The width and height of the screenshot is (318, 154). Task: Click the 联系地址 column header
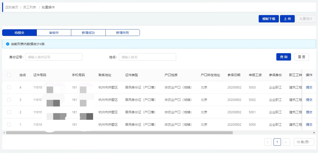click(105, 75)
